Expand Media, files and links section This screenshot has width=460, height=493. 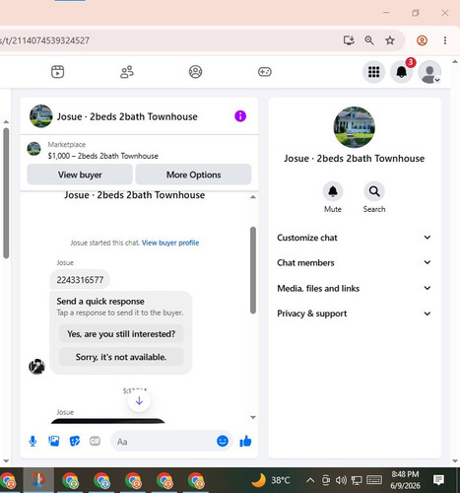coord(354,288)
